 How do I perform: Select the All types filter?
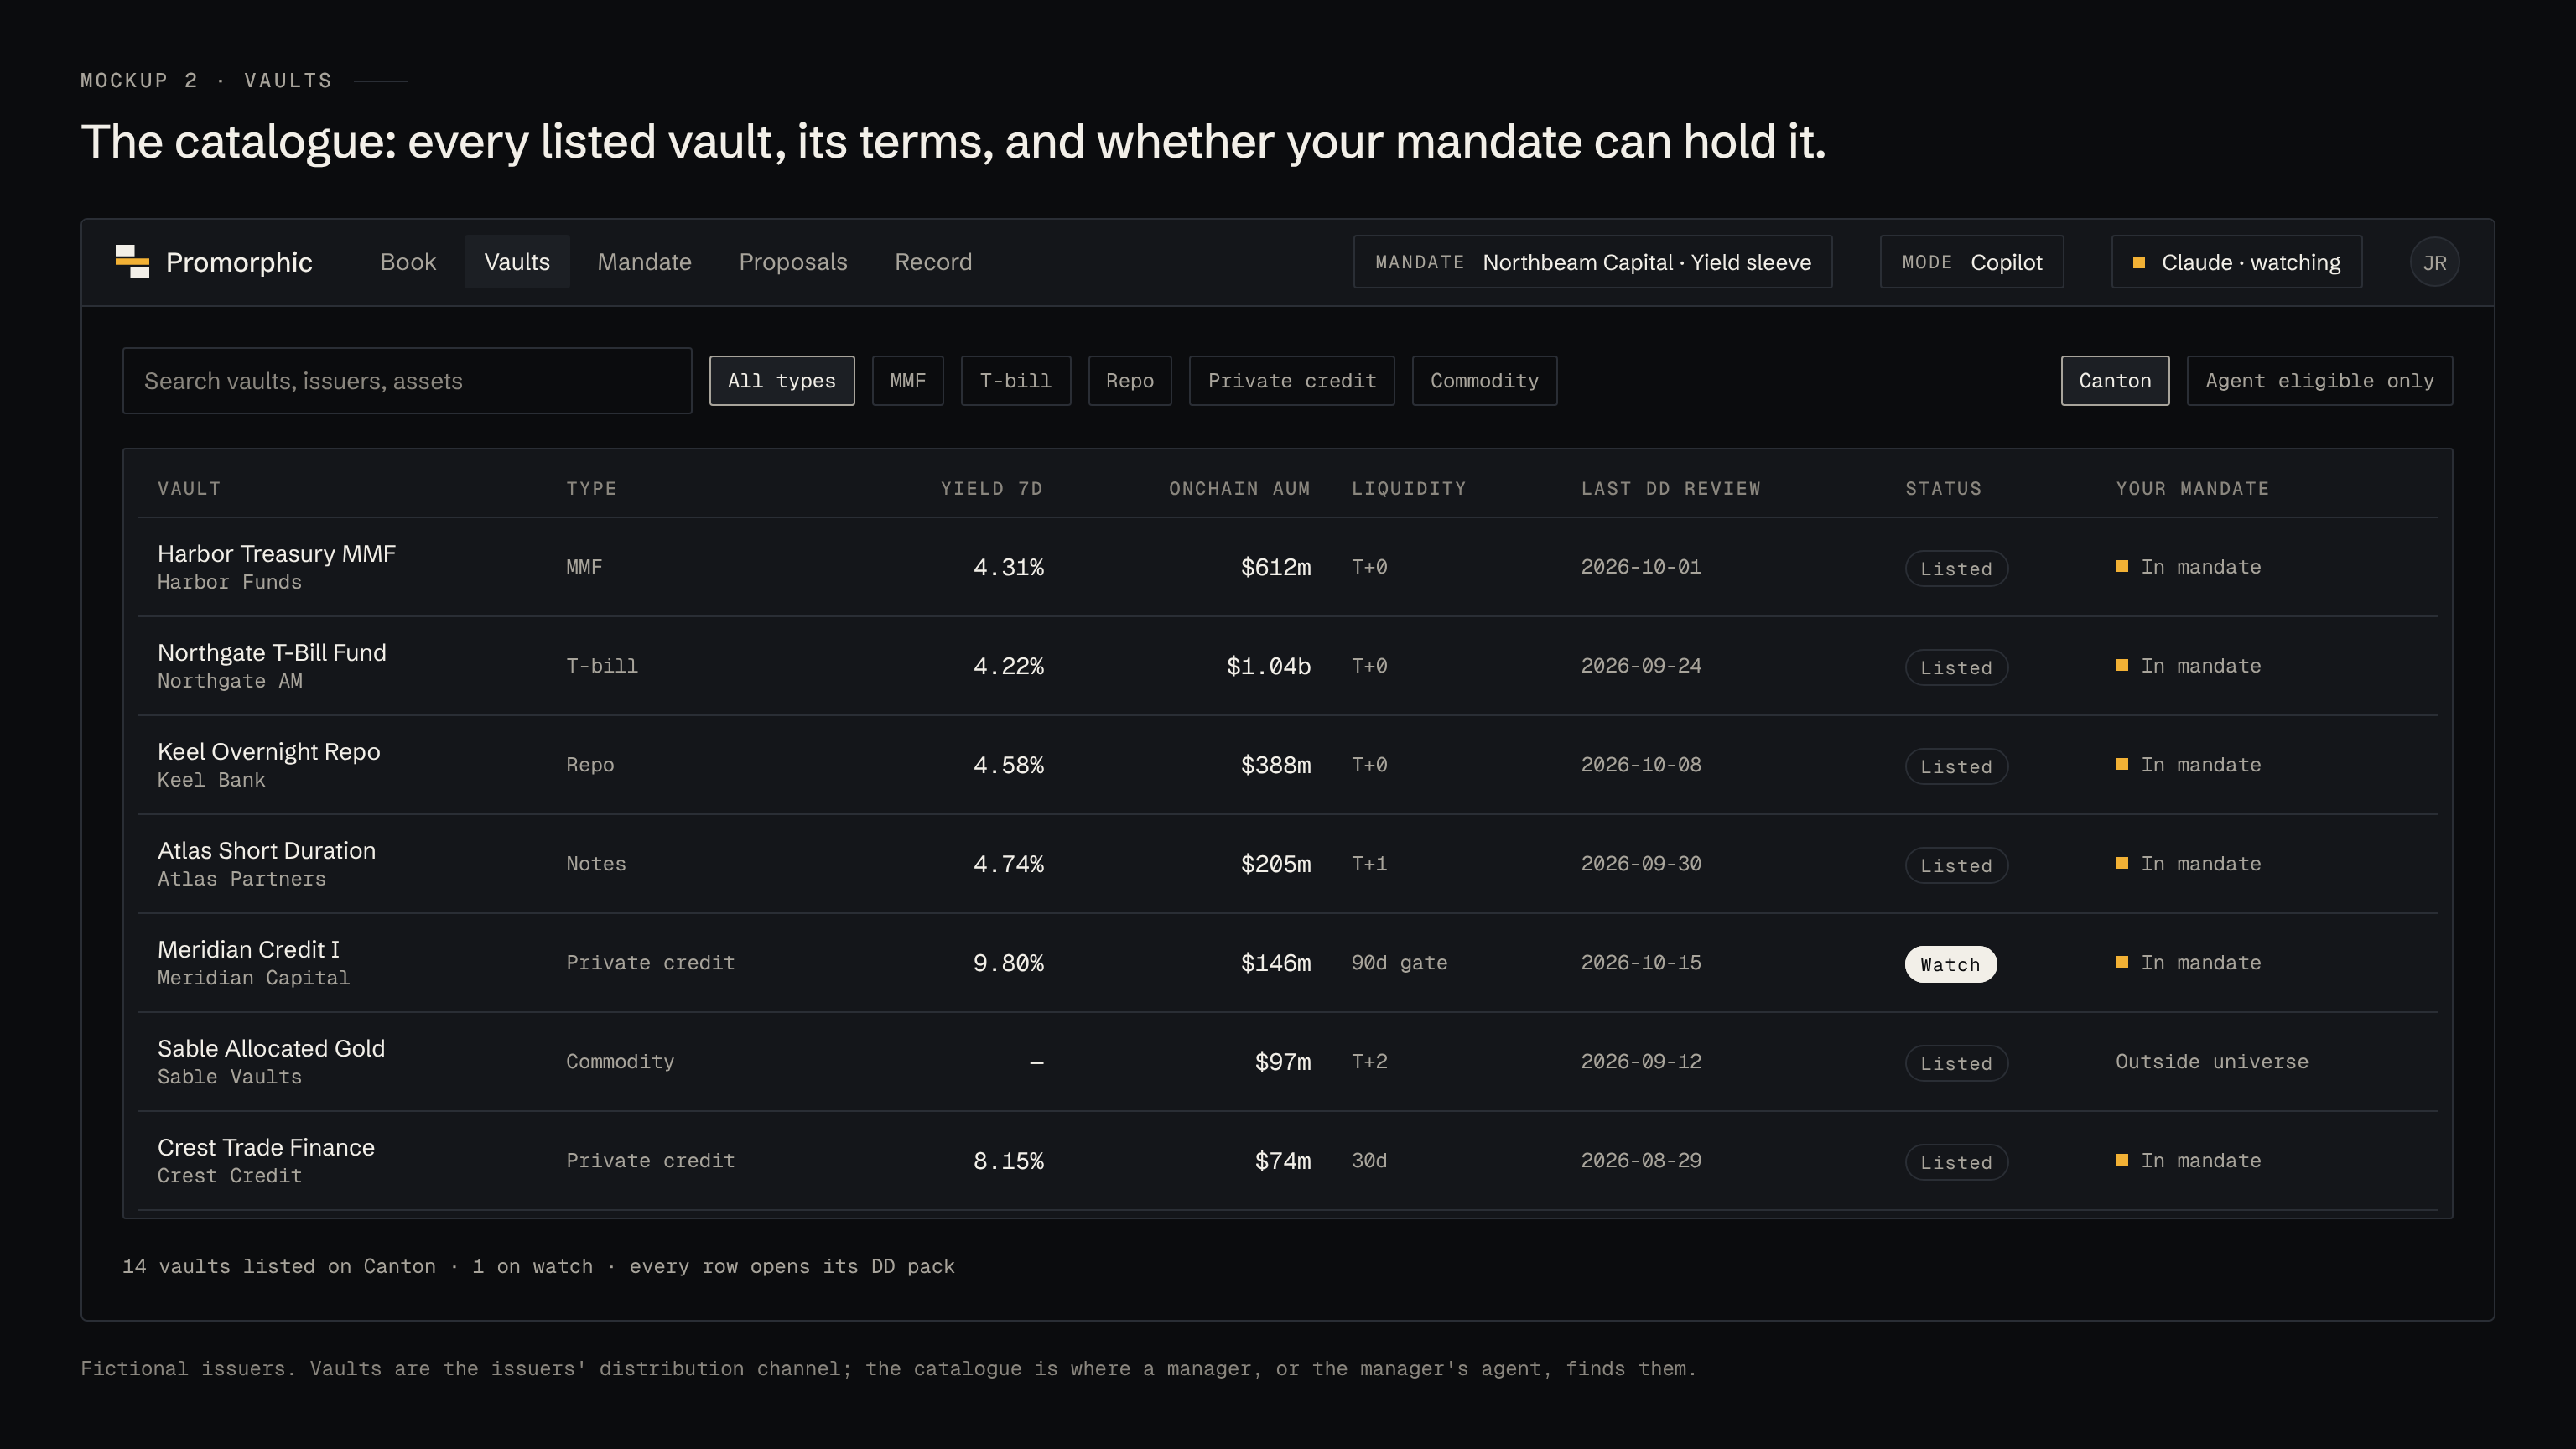click(782, 381)
